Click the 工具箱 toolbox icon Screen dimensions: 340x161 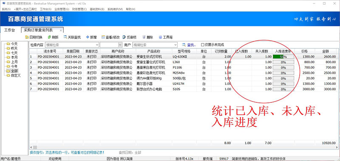161,37
